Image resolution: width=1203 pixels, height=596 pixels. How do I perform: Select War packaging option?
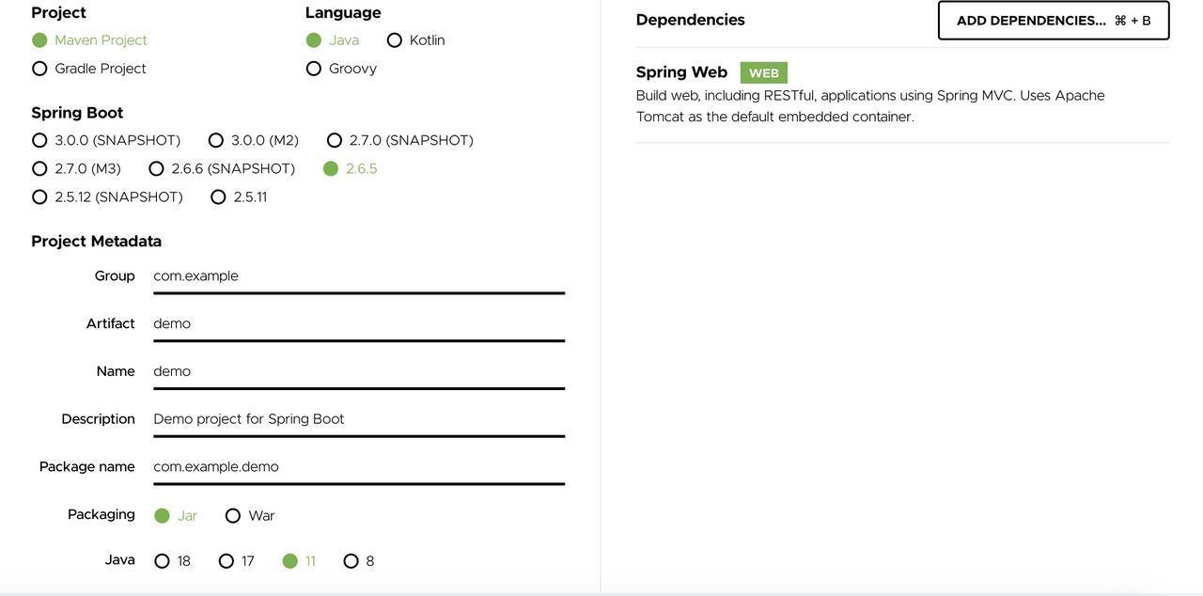point(233,516)
